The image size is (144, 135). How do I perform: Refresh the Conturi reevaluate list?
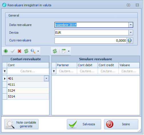click(26, 51)
